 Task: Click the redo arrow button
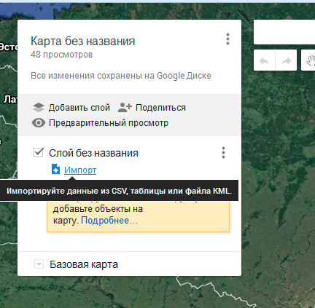tap(286, 60)
